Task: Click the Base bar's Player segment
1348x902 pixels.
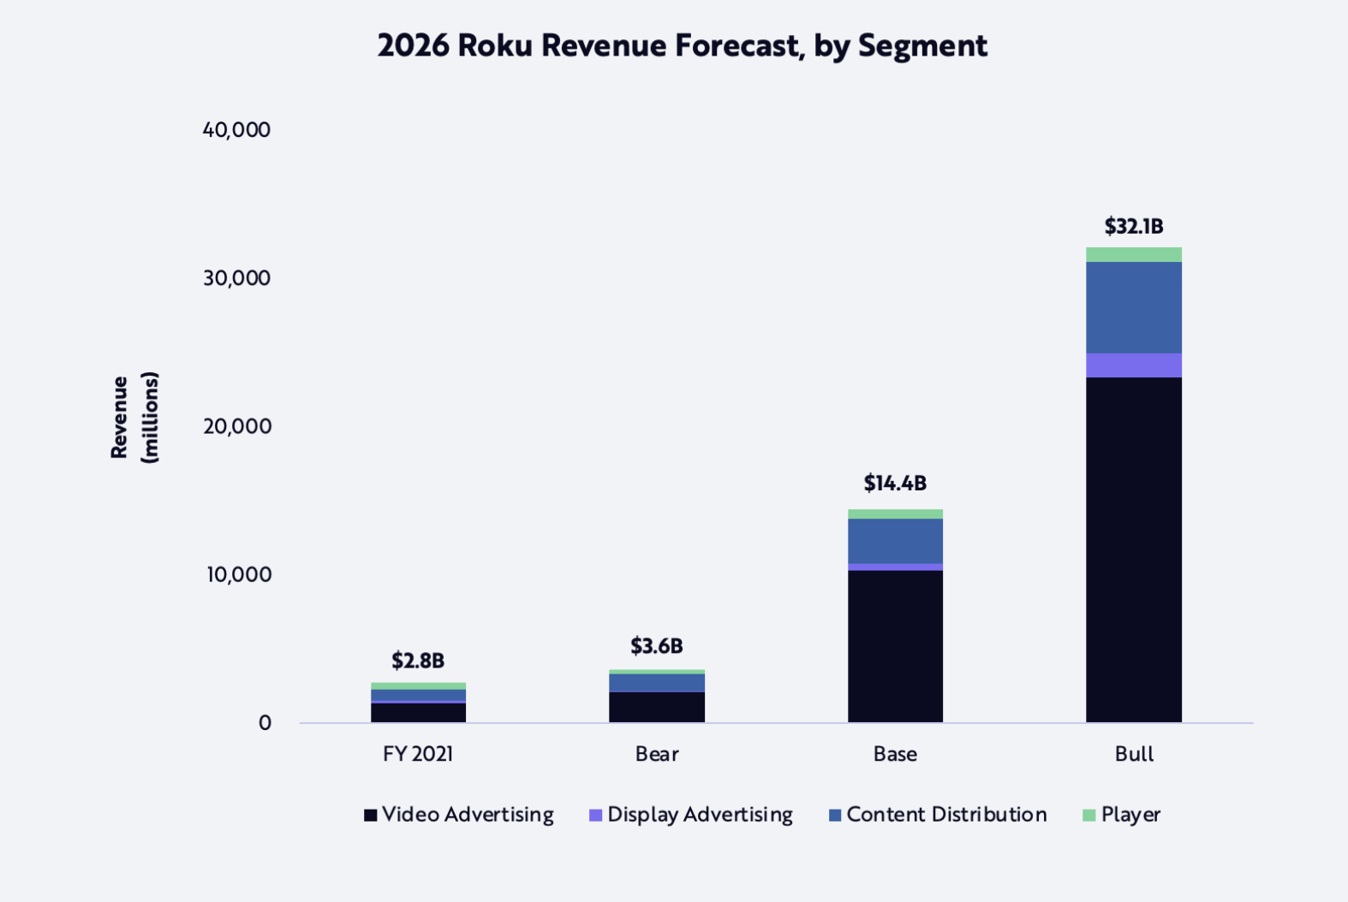Action: pos(895,514)
